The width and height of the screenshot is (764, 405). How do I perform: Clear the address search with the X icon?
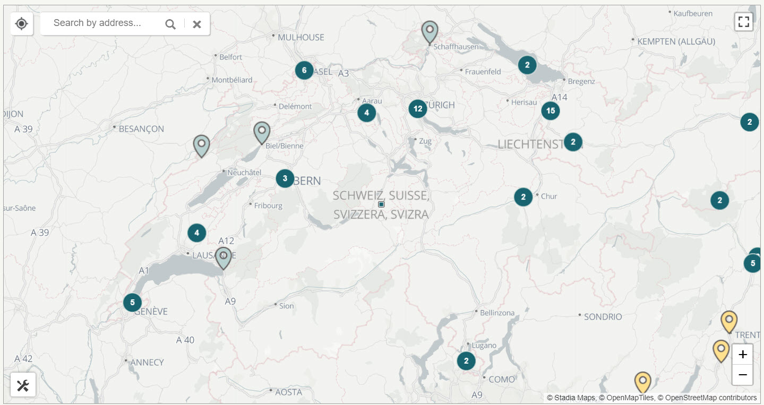196,23
